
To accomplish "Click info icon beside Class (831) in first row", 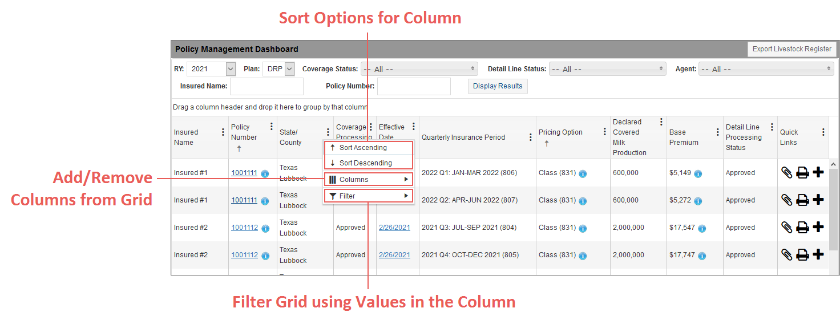I will [583, 173].
